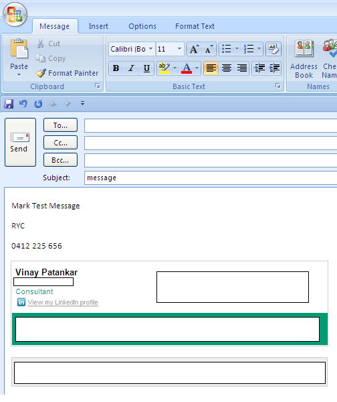The width and height of the screenshot is (337, 402).
Task: Decrease the paragraph indent
Action: click(x=259, y=68)
